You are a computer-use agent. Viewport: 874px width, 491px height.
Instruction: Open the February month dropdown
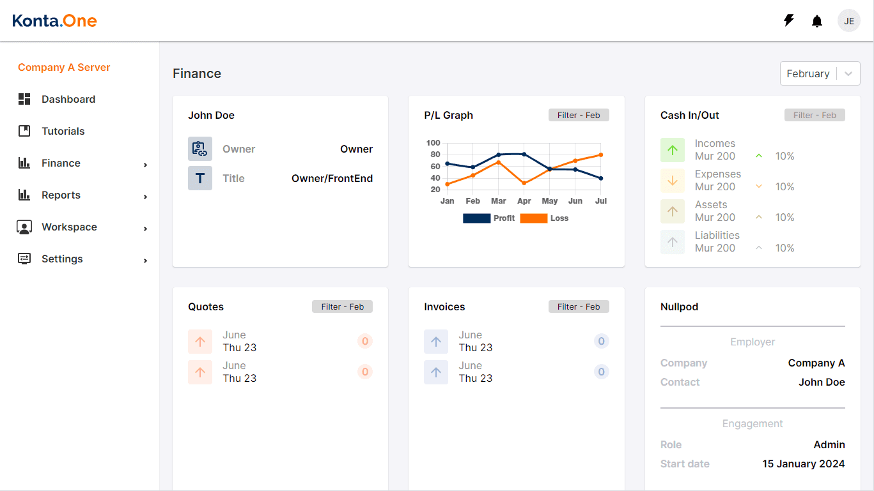pos(820,73)
